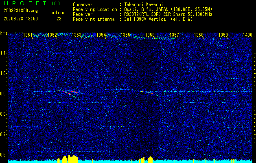
Task: Click the 1356 time marker
Action: [150, 35]
